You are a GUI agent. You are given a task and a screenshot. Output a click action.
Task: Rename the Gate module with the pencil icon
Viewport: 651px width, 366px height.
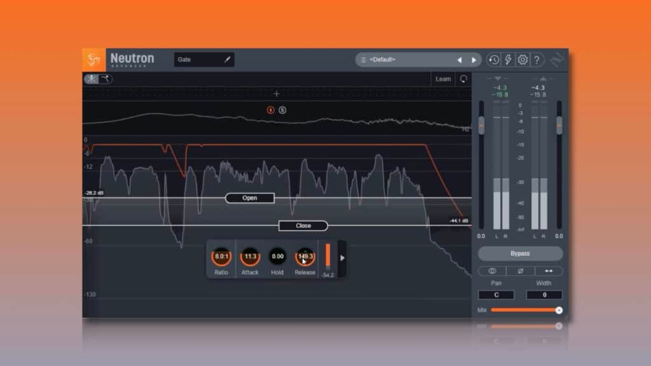(x=227, y=60)
